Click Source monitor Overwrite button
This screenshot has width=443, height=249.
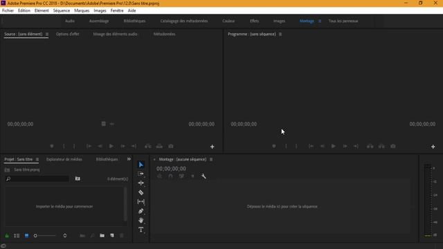pyautogui.click(x=159, y=146)
